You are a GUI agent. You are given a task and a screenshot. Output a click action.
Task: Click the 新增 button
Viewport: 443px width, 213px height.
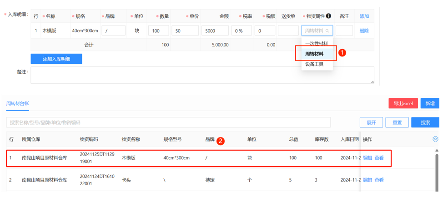[x=430, y=103]
